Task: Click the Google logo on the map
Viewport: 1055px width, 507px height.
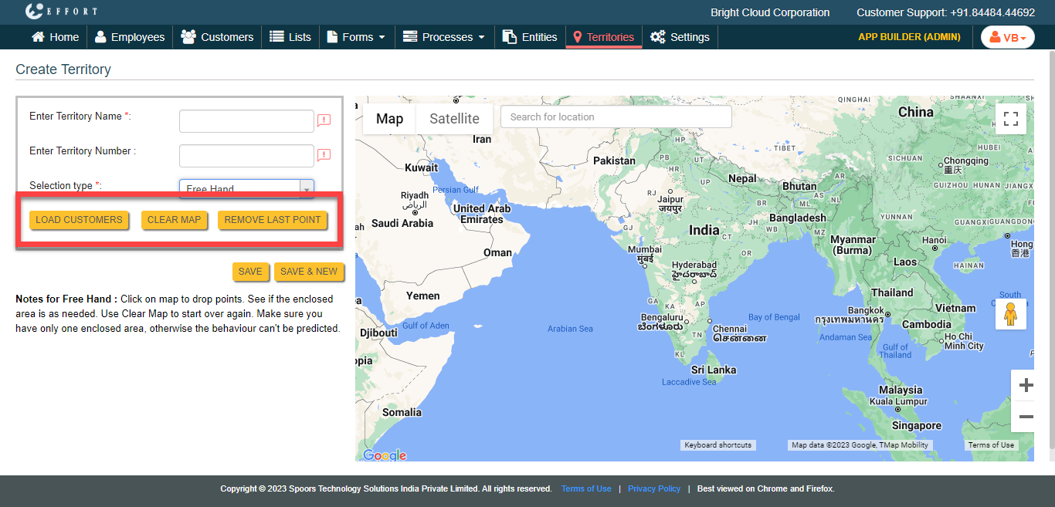Action: point(385,455)
